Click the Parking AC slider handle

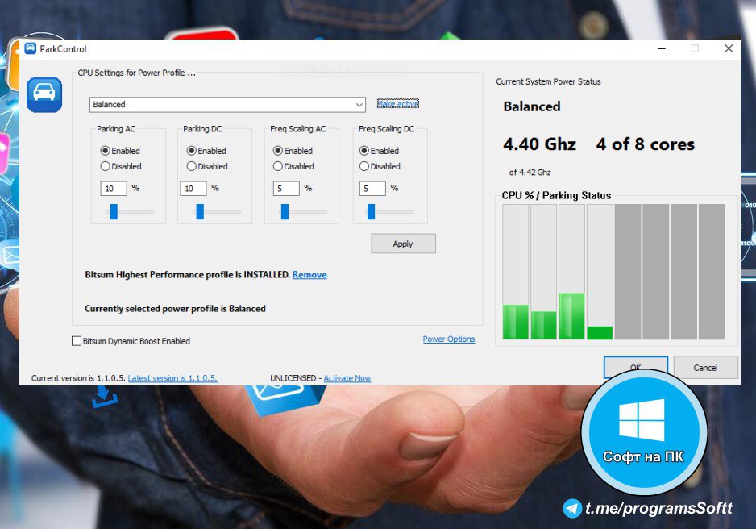pyautogui.click(x=114, y=211)
